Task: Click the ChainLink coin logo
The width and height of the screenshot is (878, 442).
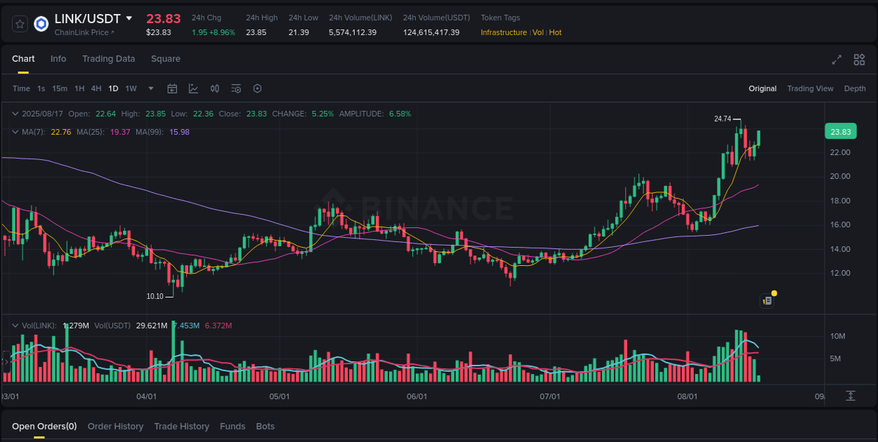Action: click(40, 23)
